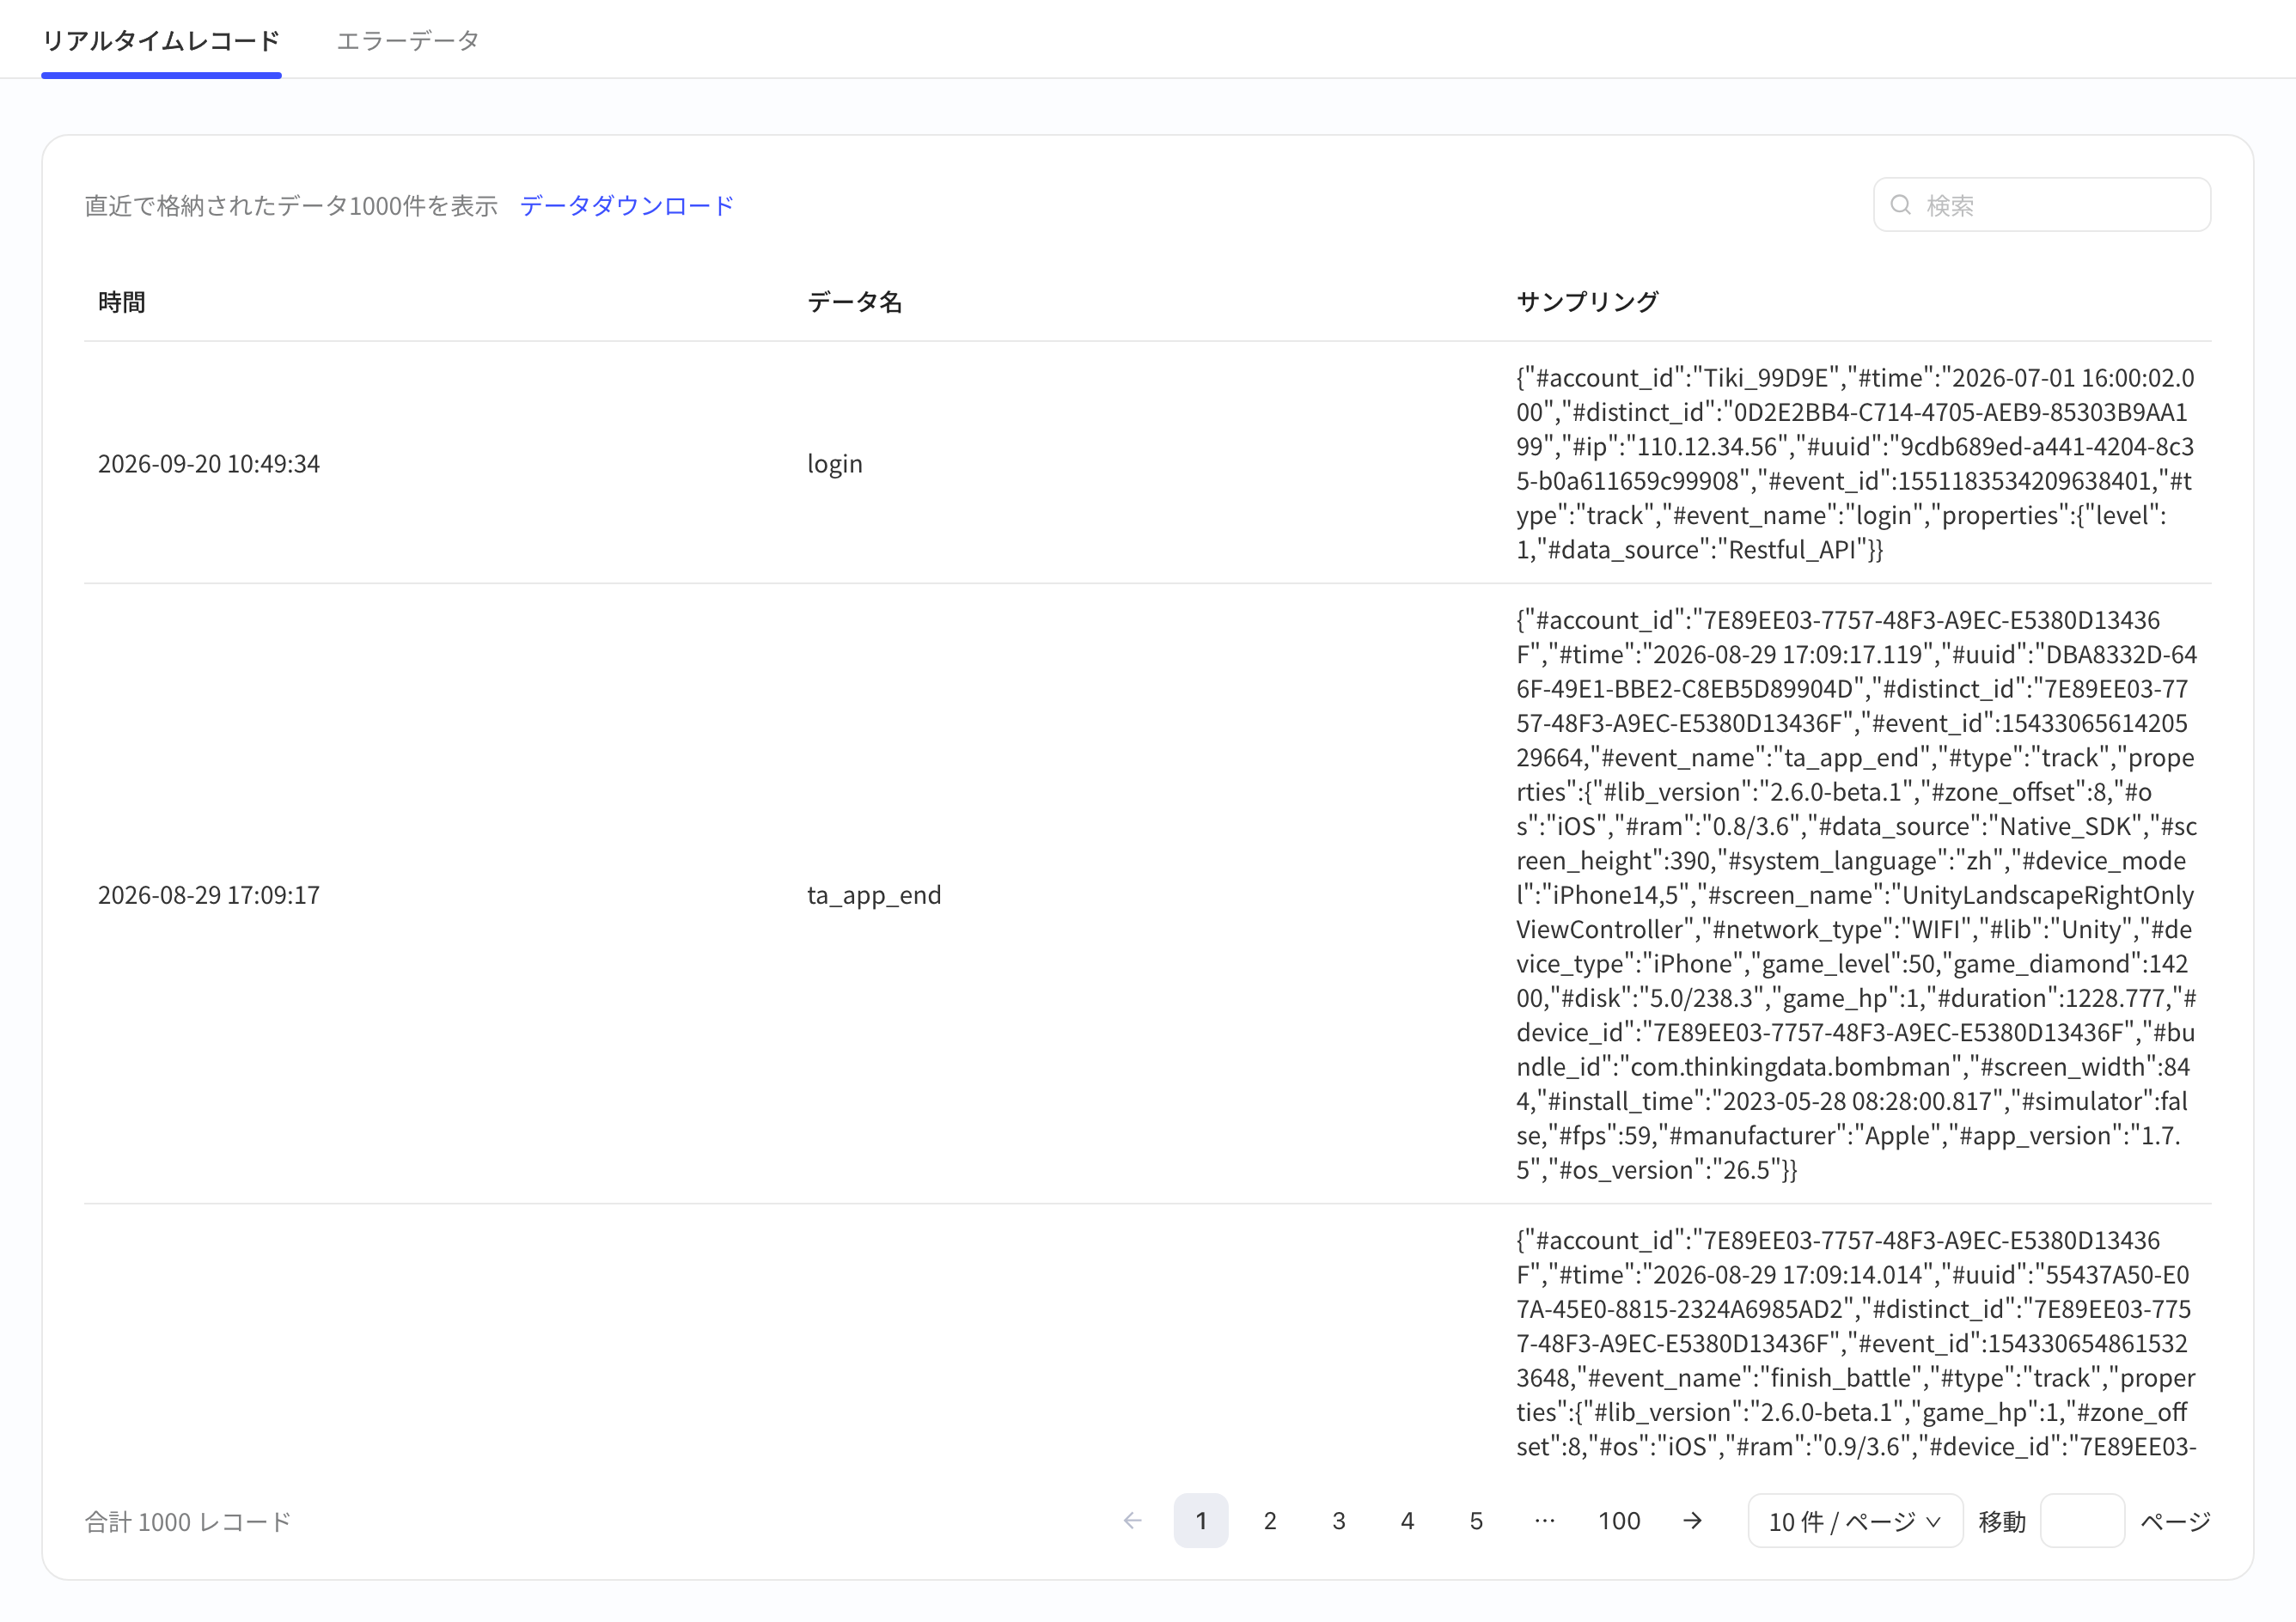Open the エラーデータ tab
Image resolution: width=2296 pixels, height=1622 pixels.
(408, 41)
